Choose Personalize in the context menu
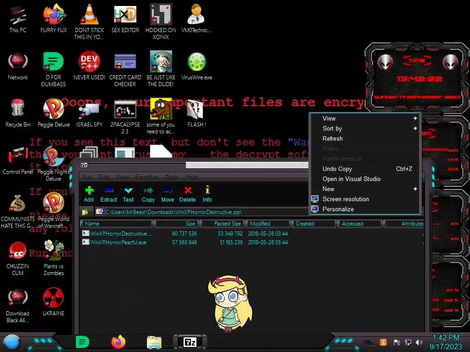 pyautogui.click(x=365, y=209)
